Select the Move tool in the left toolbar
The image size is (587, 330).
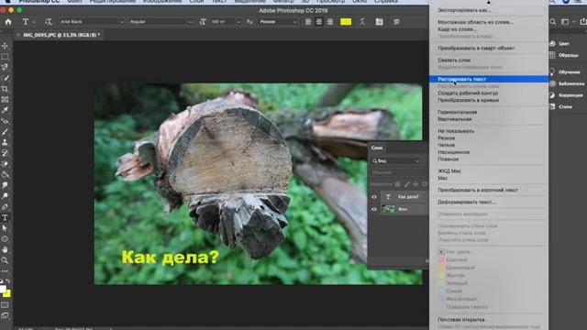click(5, 46)
